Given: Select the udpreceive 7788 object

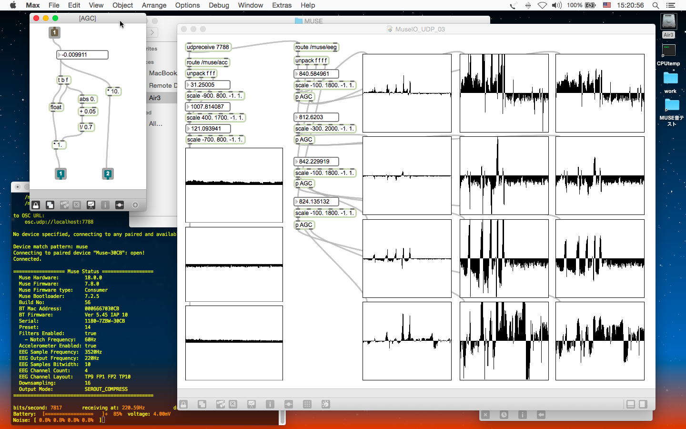Looking at the screenshot, I should (208, 47).
